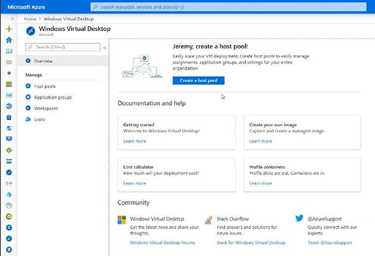Open Learn more under Getting started

(134, 141)
